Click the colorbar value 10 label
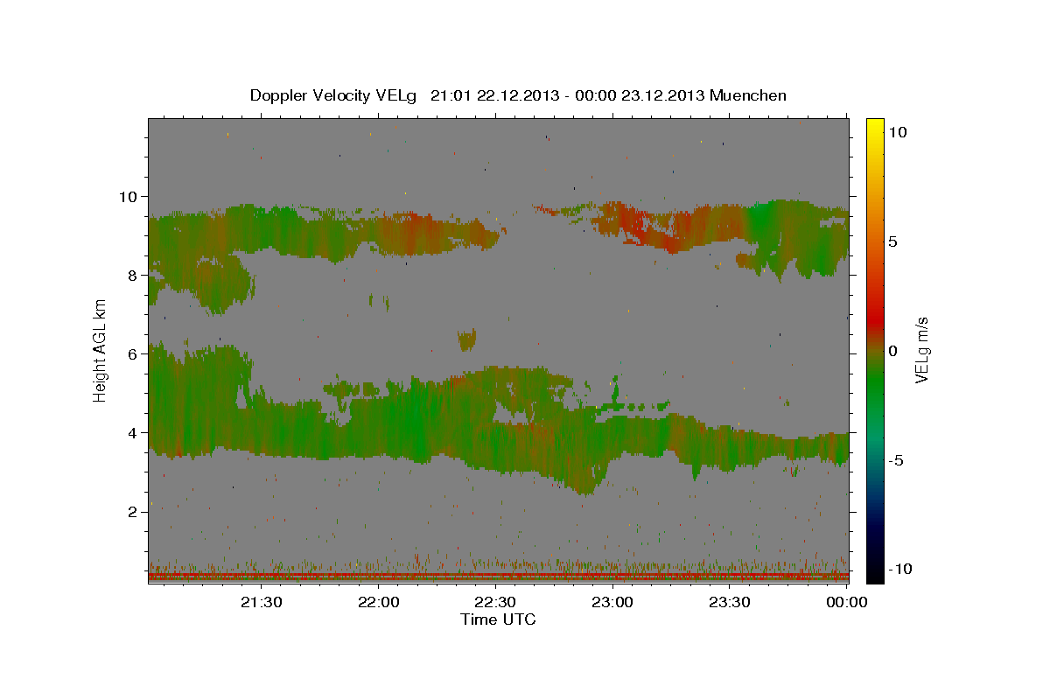 point(899,131)
